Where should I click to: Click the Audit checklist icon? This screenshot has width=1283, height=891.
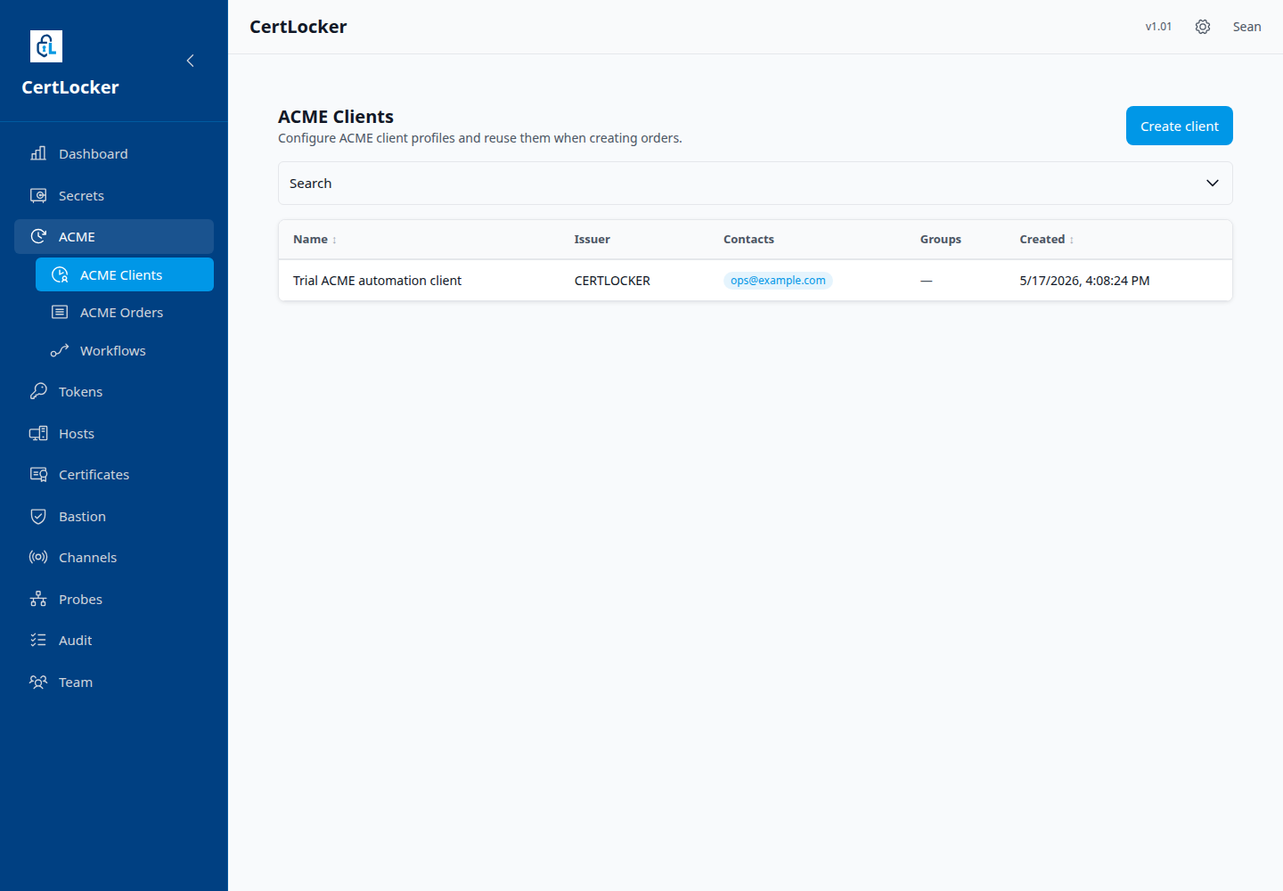point(38,640)
